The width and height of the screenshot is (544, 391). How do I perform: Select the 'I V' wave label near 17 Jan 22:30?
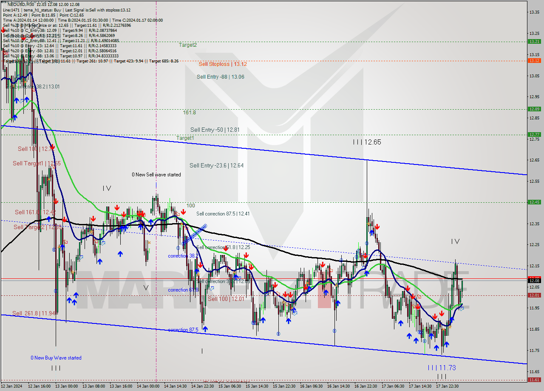coord(455,241)
